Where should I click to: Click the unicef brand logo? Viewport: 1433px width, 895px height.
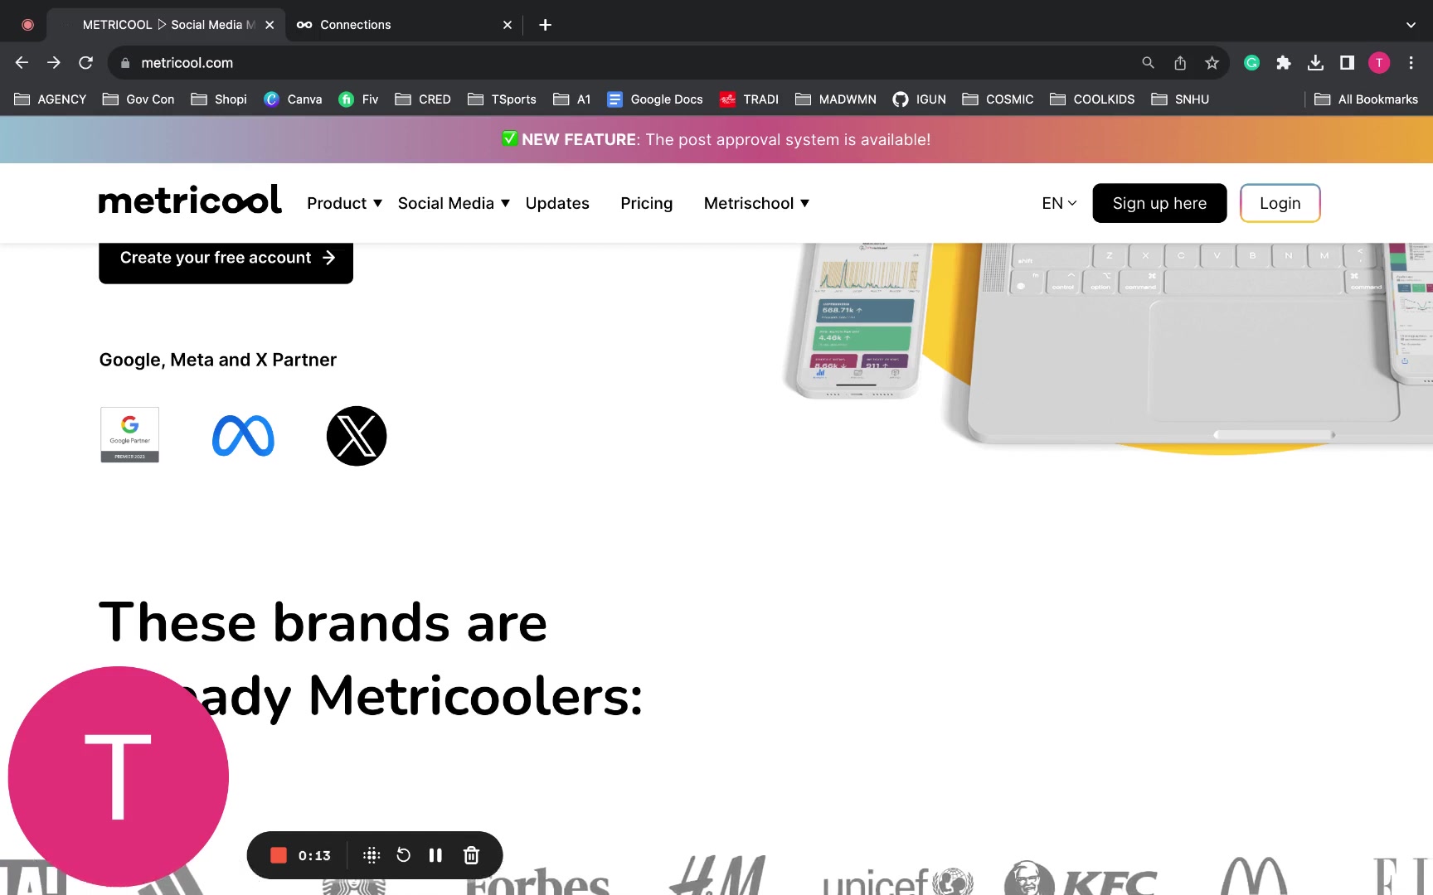pyautogui.click(x=898, y=880)
